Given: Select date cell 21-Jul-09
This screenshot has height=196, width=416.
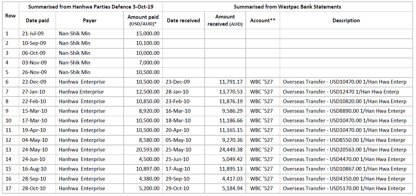Looking at the screenshot, I should pos(33,34).
